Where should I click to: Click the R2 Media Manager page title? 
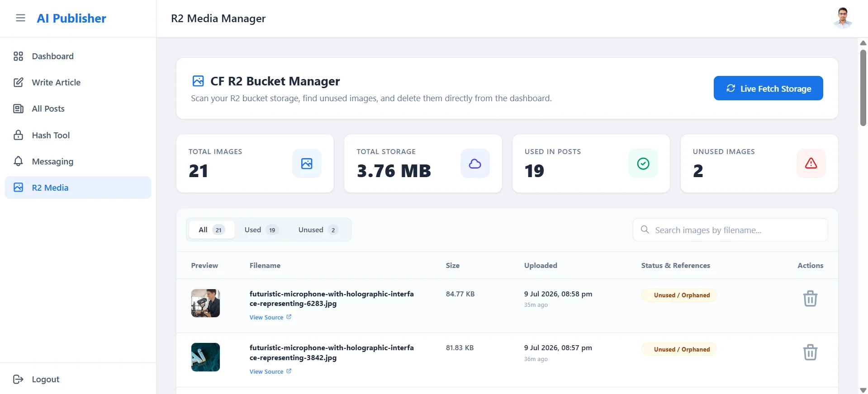coord(218,19)
